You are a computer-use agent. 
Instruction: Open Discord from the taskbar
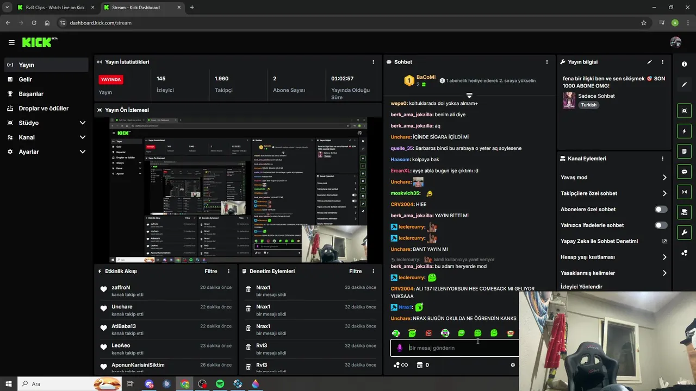149,384
